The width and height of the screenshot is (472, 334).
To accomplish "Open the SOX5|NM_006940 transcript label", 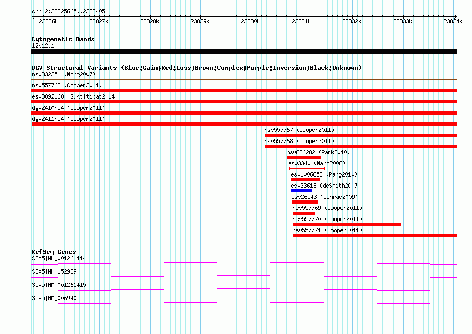I will 54,298.
